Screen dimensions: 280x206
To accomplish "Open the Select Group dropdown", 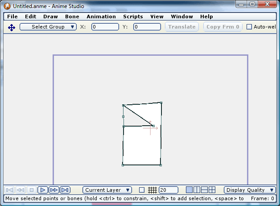I will click(x=48, y=27).
